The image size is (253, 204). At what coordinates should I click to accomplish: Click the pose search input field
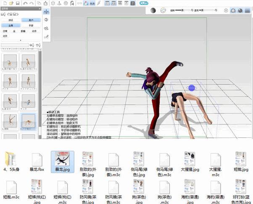[15, 45]
